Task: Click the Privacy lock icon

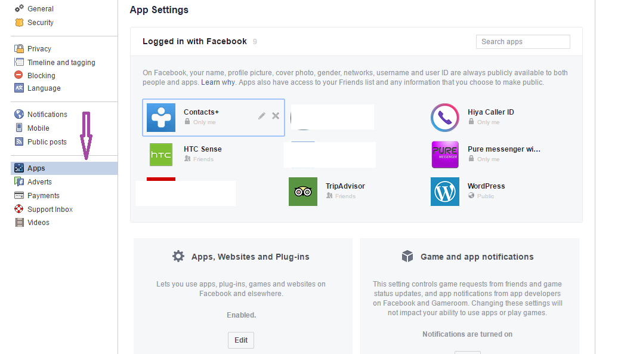Action: pos(19,48)
